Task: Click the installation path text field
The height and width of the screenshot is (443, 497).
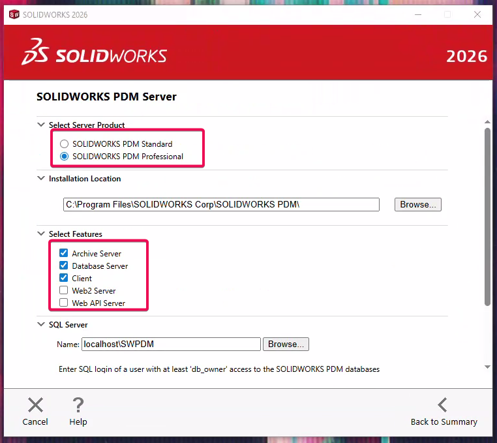Action: [x=221, y=204]
